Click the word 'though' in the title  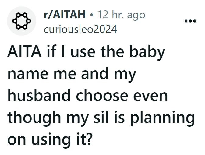click(34, 118)
